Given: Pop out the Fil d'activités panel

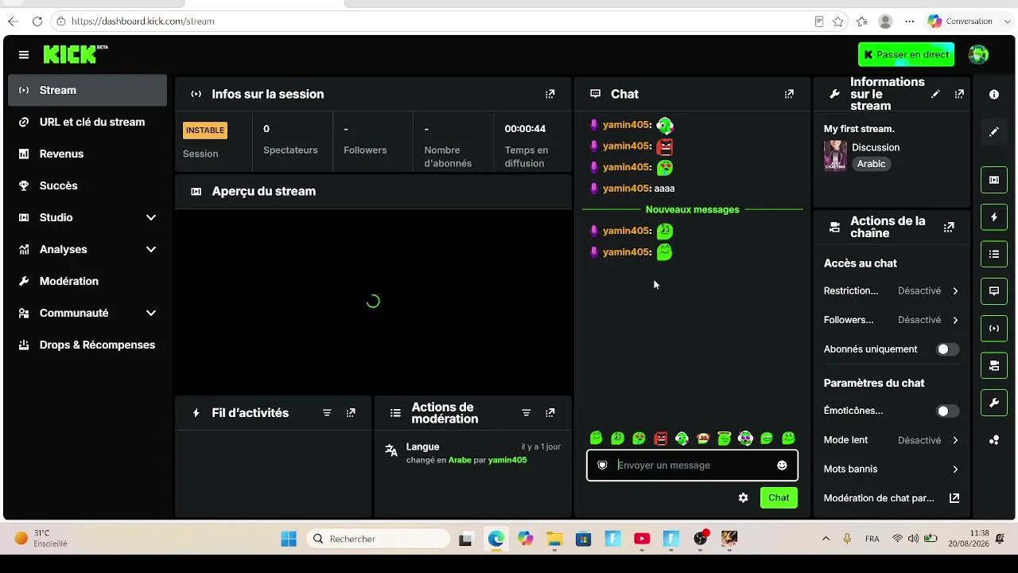Looking at the screenshot, I should pos(351,413).
